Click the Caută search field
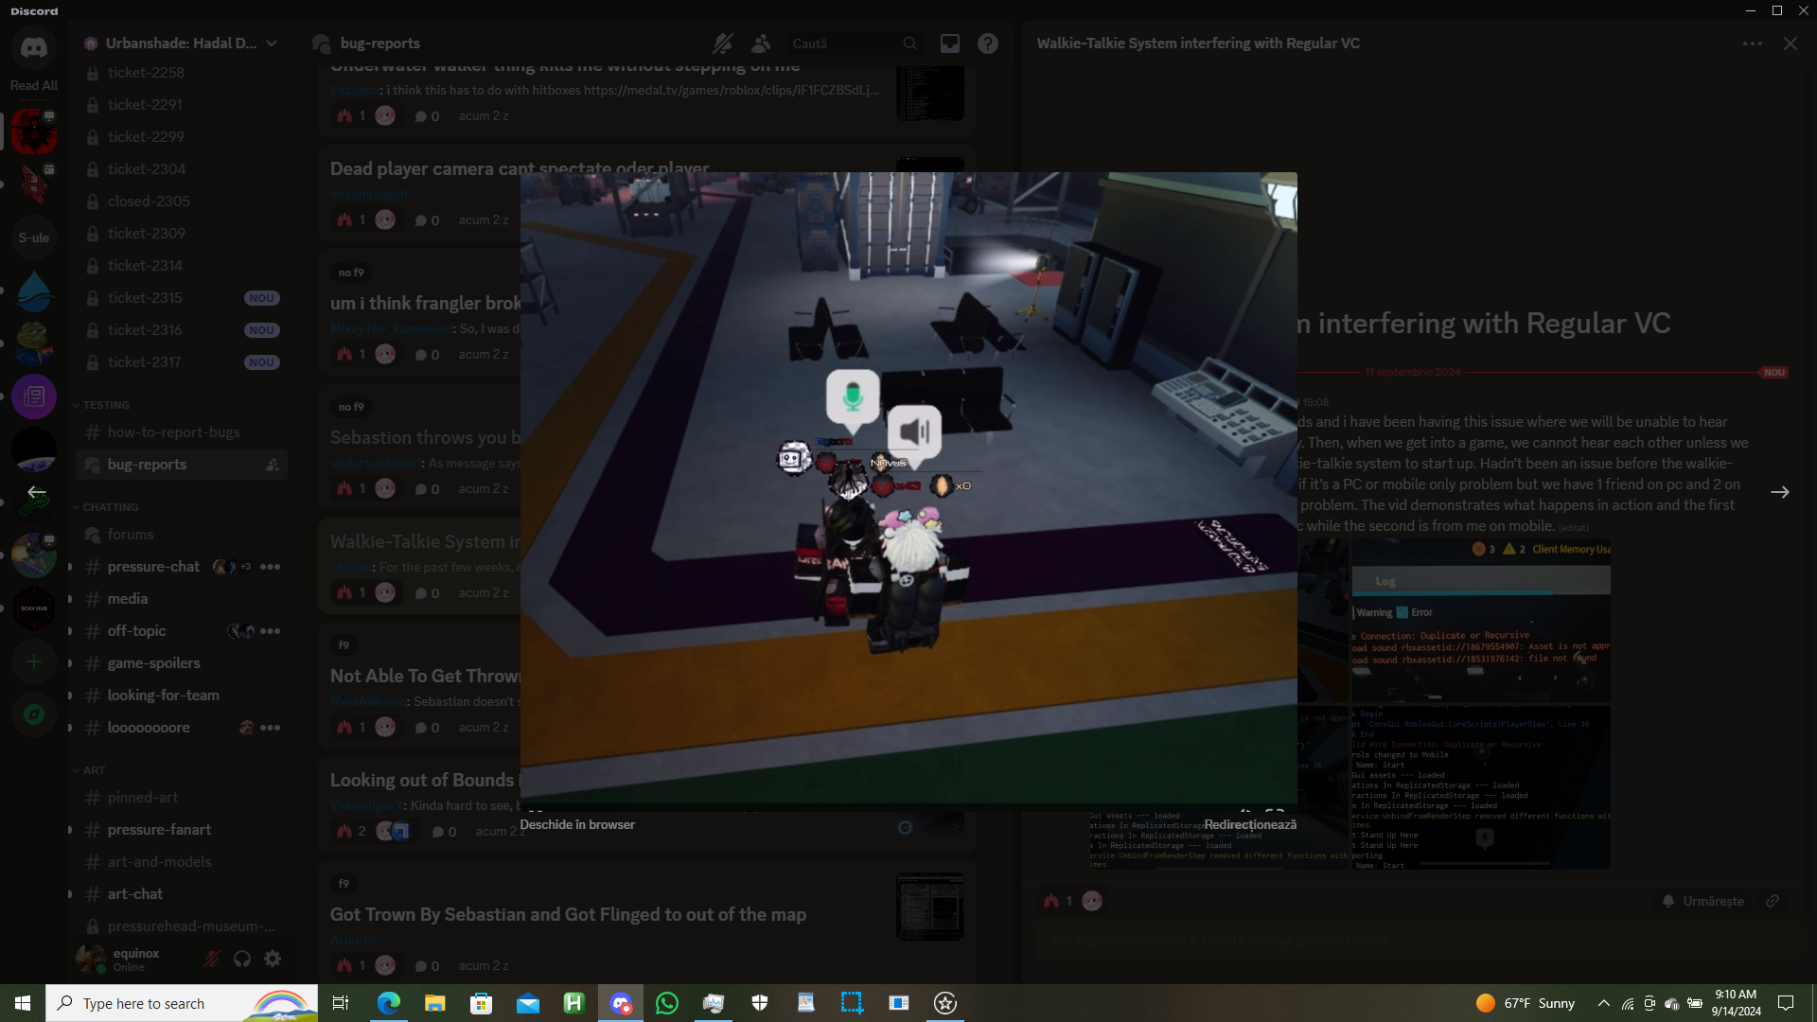This screenshot has height=1022, width=1817. 842,44
